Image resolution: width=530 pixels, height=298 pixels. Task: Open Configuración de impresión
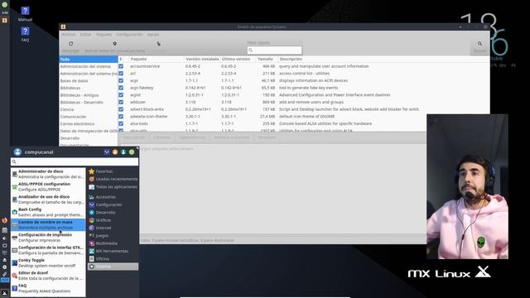click(x=48, y=238)
